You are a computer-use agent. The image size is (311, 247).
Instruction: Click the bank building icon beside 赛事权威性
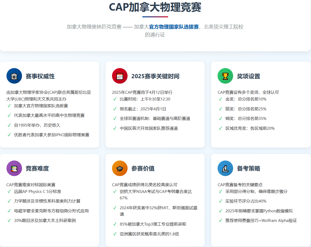[x=14, y=76]
